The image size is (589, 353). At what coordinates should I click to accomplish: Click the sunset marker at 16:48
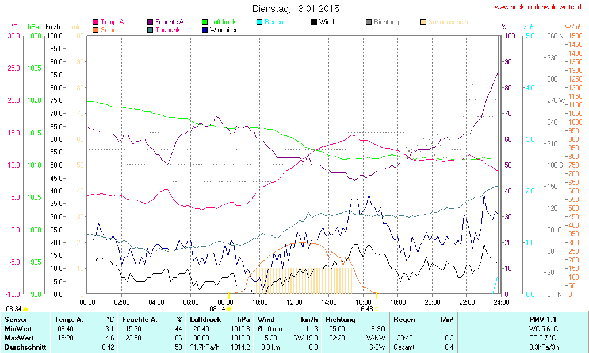[x=377, y=296]
